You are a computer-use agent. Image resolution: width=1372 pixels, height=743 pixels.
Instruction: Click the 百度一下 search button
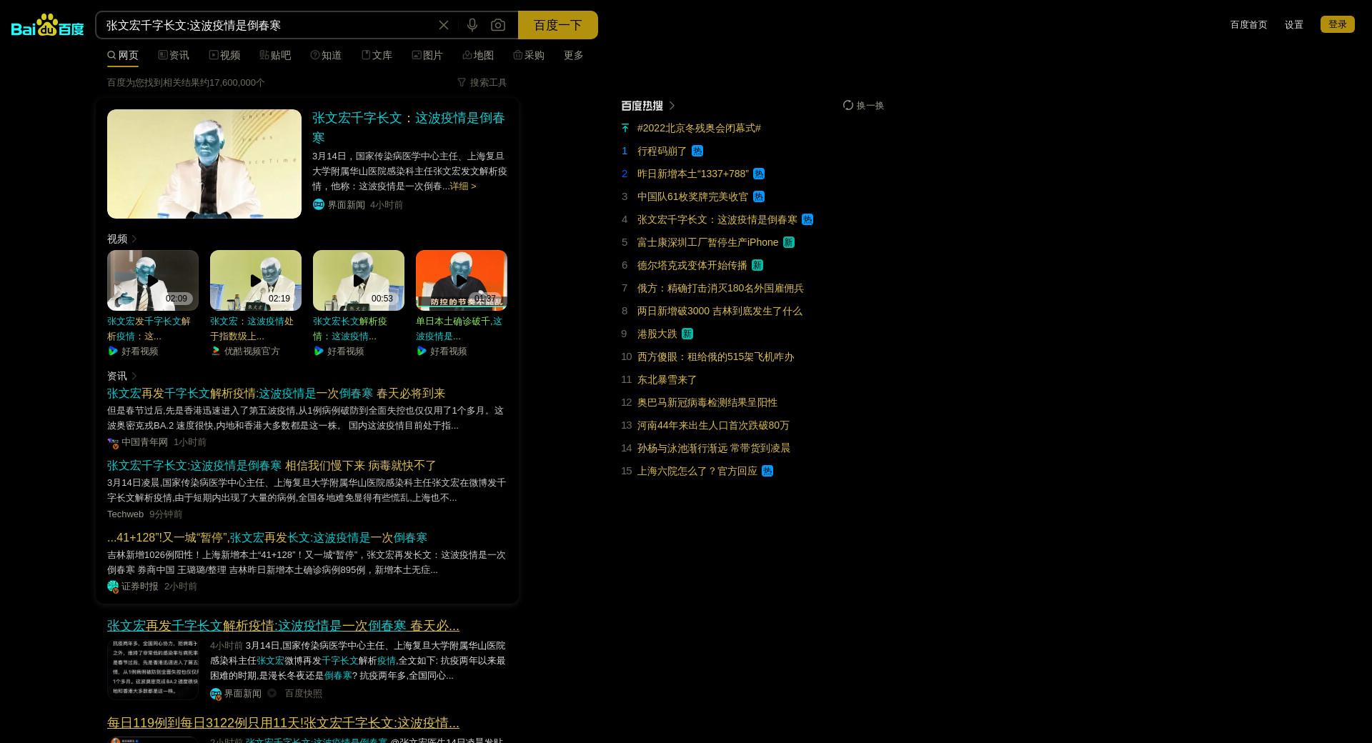coord(558,25)
